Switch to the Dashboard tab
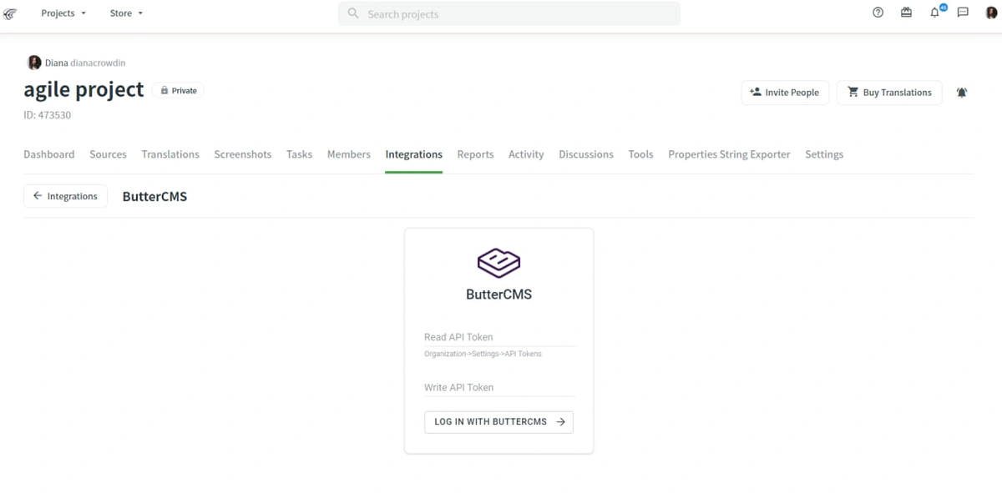This screenshot has width=1002, height=493. click(x=48, y=154)
